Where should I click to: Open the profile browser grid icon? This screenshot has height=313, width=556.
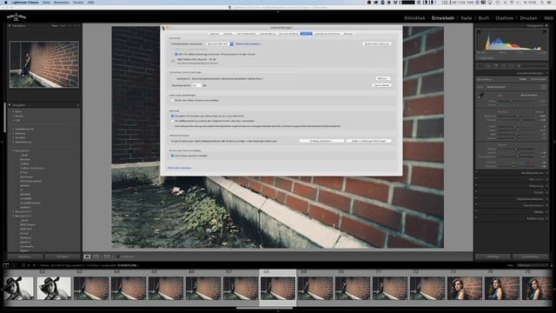click(544, 87)
